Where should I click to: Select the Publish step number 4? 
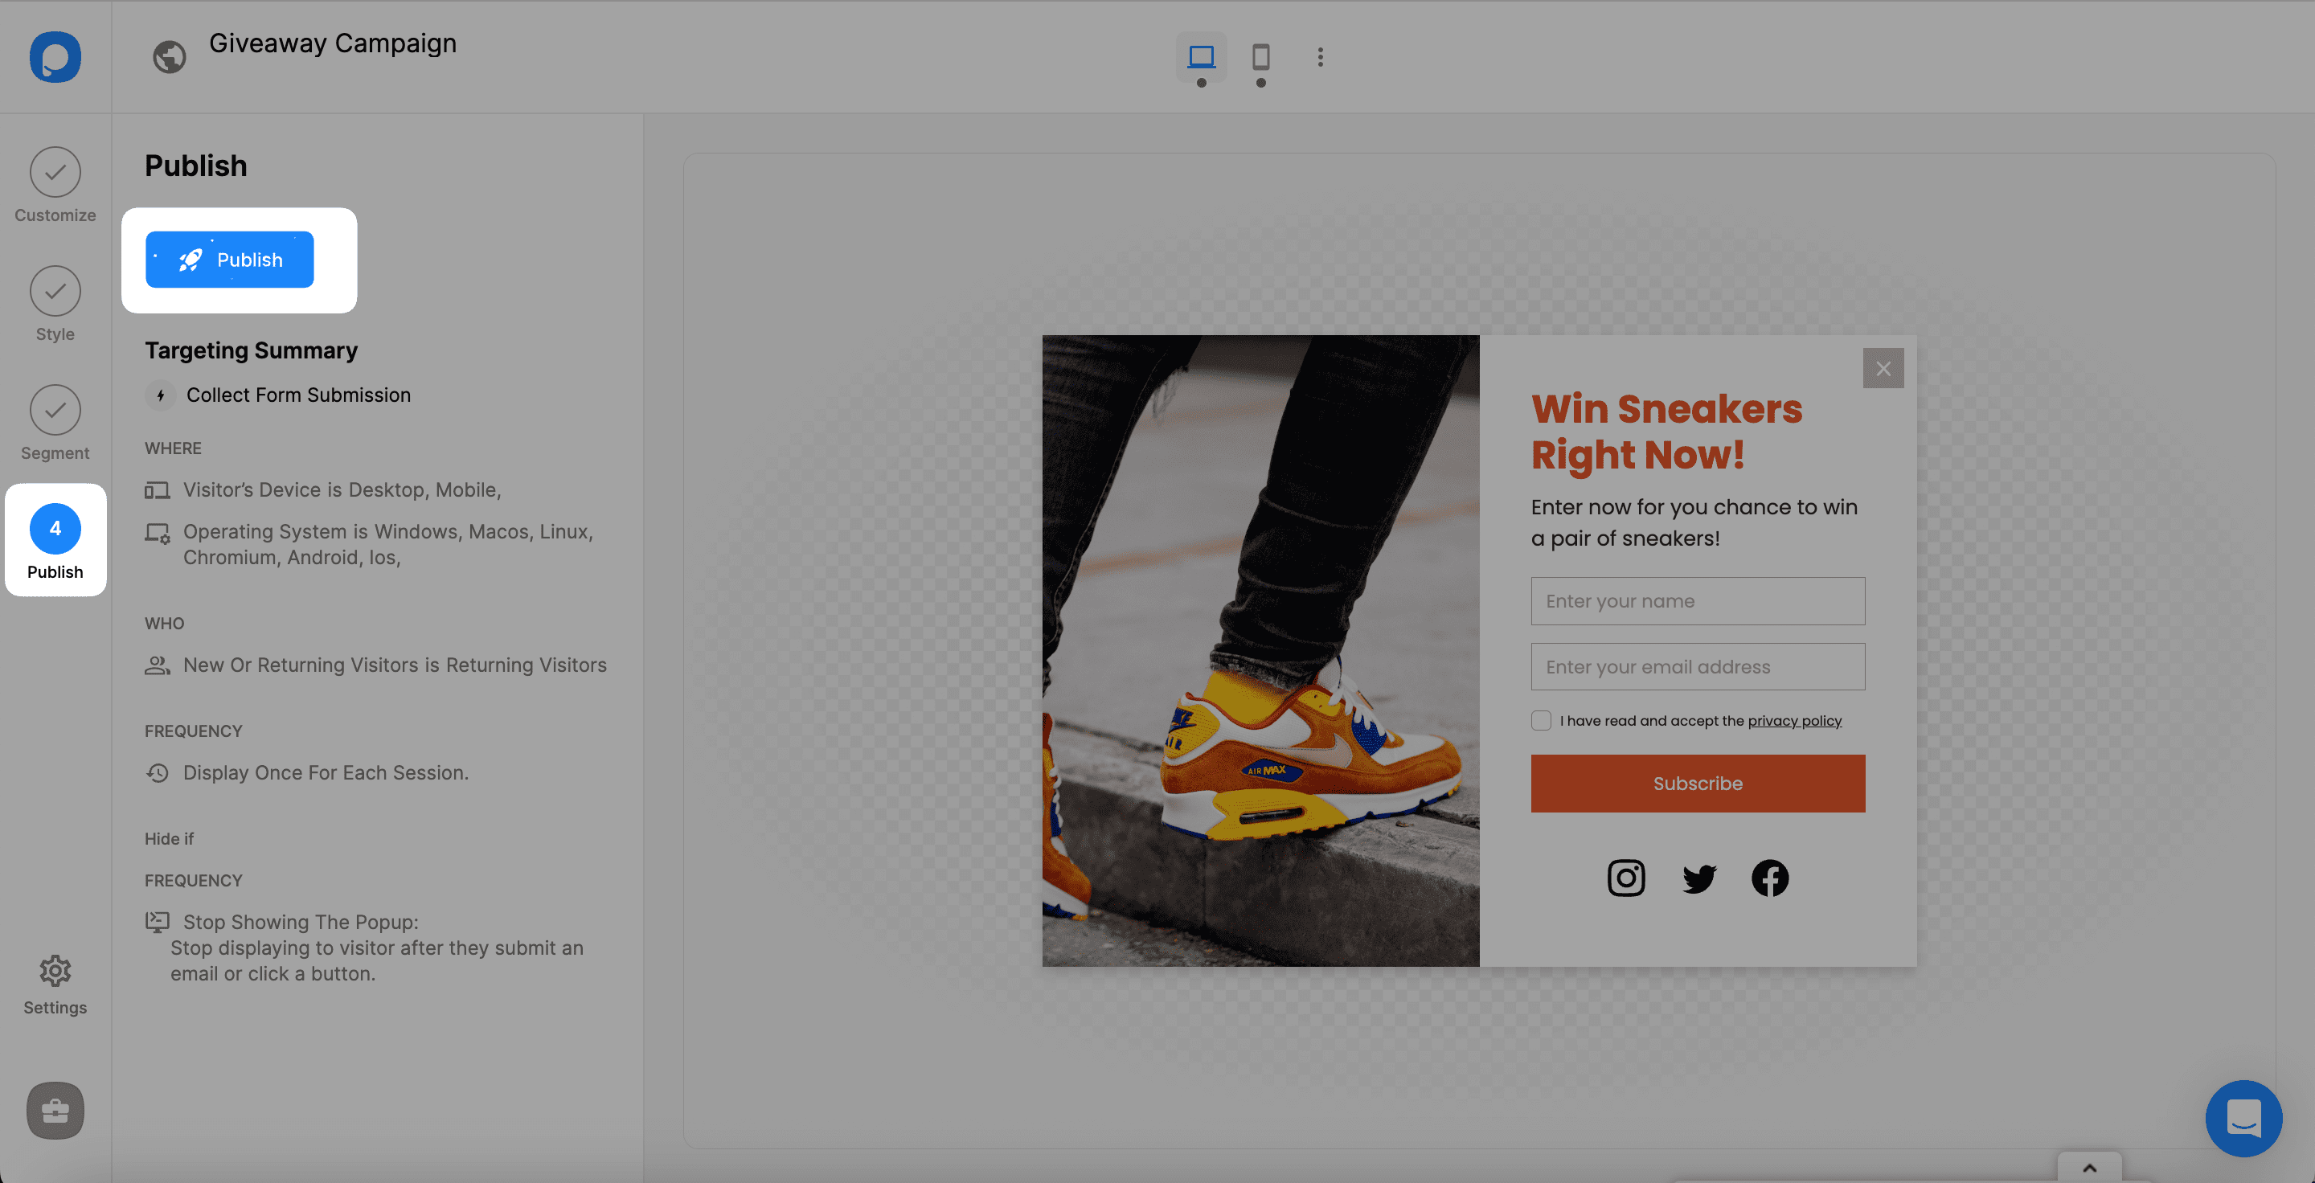click(55, 540)
